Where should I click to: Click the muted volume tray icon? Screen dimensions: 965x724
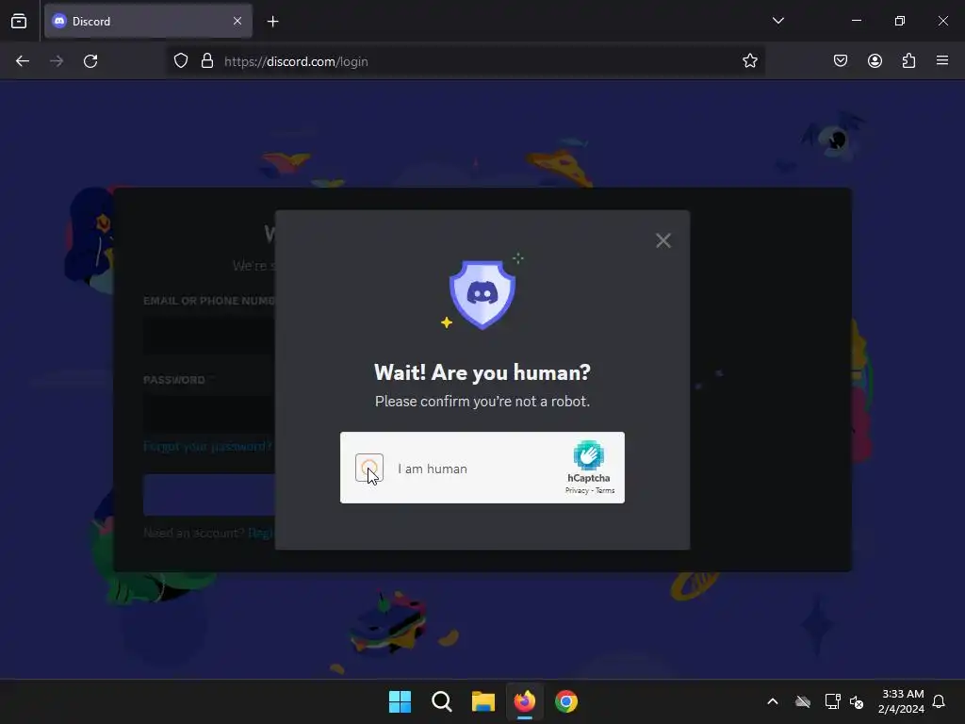(x=857, y=701)
